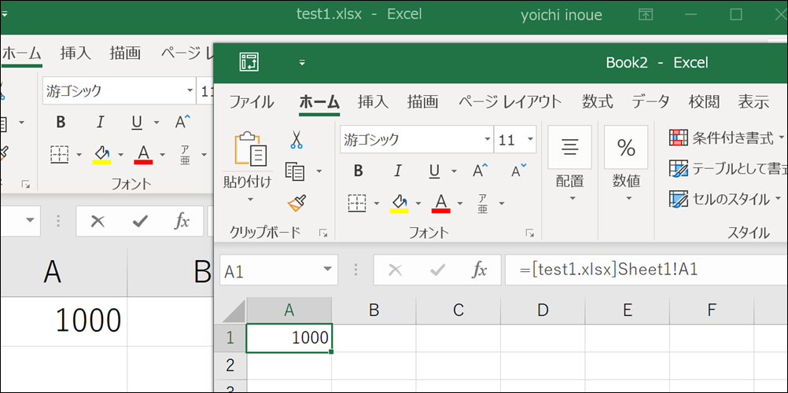
Task: Toggle Bold in Book2 font group
Action: point(359,171)
